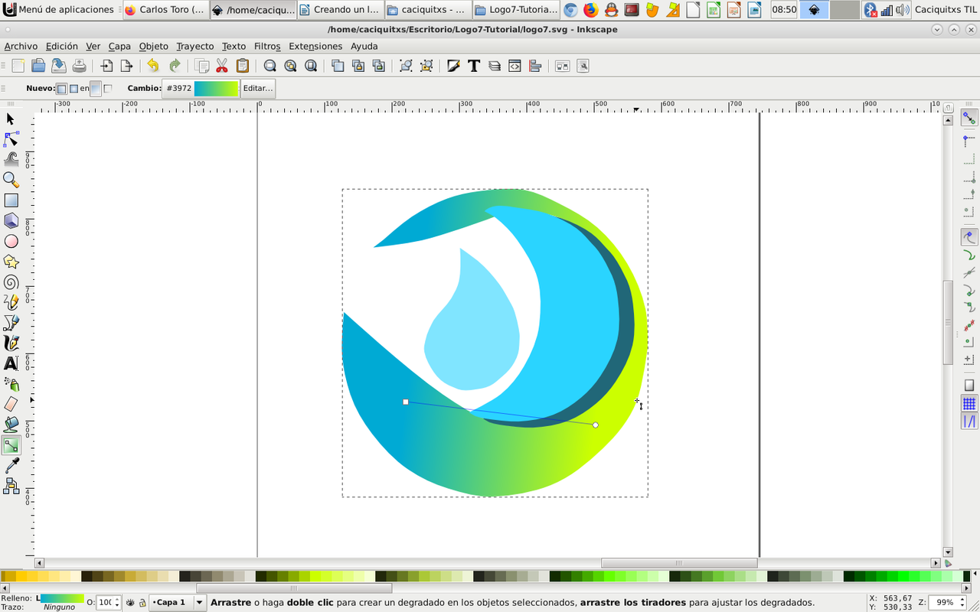Switch to the Creando un l... taskbar window
The image size is (980, 612).
click(x=339, y=10)
